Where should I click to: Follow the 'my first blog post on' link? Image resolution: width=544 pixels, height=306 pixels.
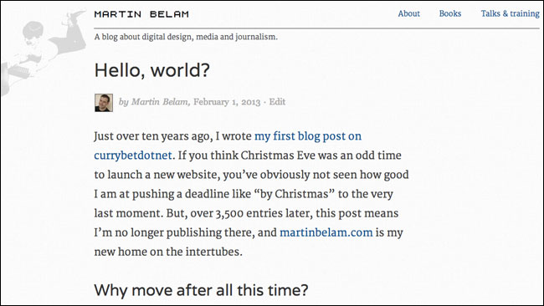308,136
